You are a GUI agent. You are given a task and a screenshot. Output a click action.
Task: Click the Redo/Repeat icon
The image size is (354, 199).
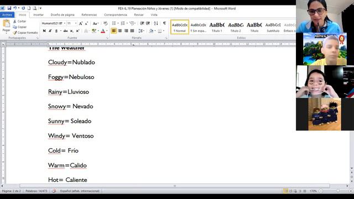[23, 8]
